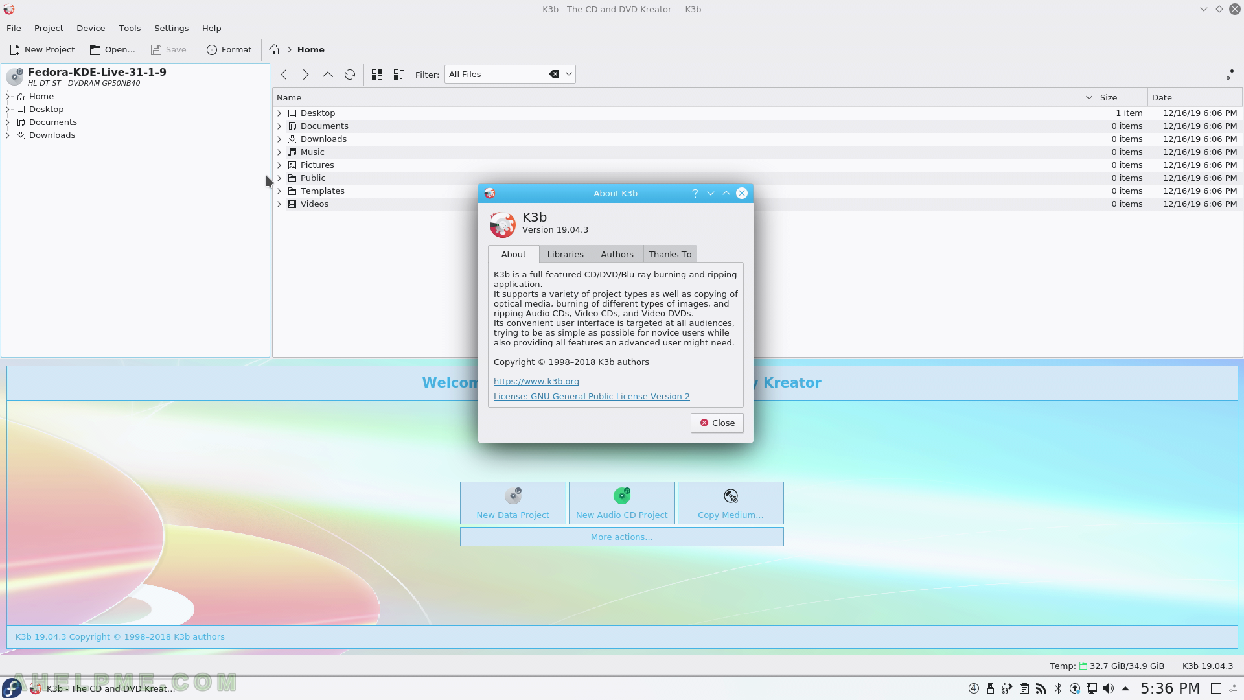The width and height of the screenshot is (1244, 700).
Task: Click the show desktop icon in panel
Action: [1216, 688]
